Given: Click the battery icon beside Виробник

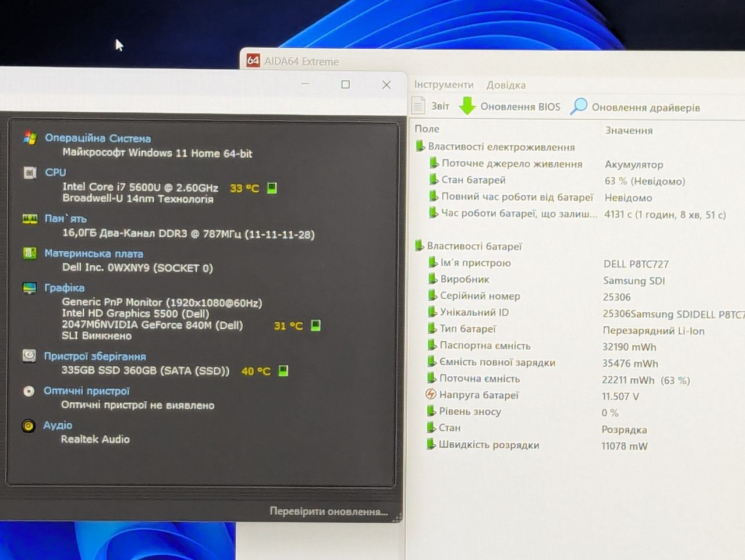Looking at the screenshot, I should point(433,279).
